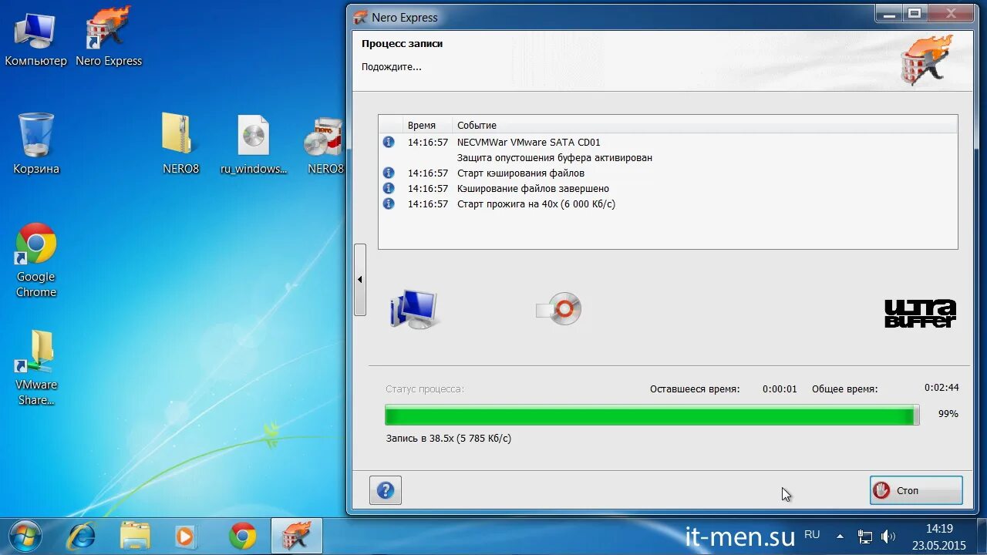Click info icon for NECVMWar log entry
Image resolution: width=987 pixels, height=555 pixels.
pyautogui.click(x=389, y=142)
